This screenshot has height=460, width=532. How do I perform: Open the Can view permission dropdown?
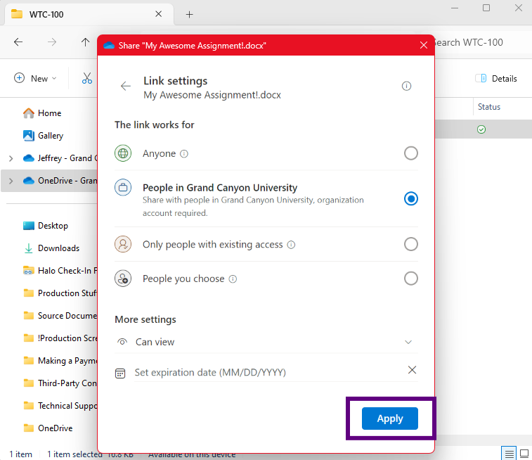(x=266, y=342)
